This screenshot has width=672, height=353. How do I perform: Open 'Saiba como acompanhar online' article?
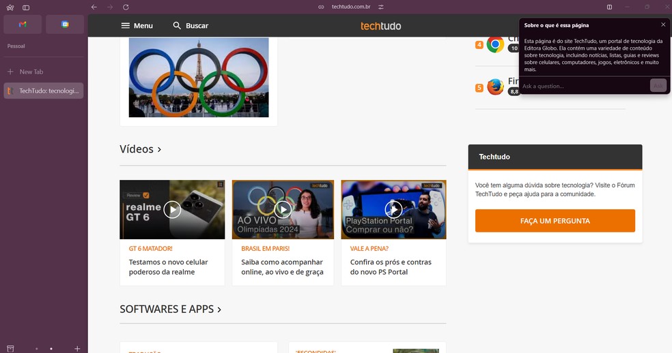[x=283, y=267]
